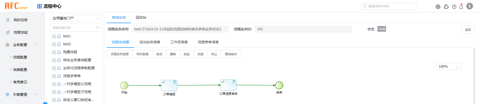
Task: Select 流程多表单 in the process tree
Action: click(72, 76)
